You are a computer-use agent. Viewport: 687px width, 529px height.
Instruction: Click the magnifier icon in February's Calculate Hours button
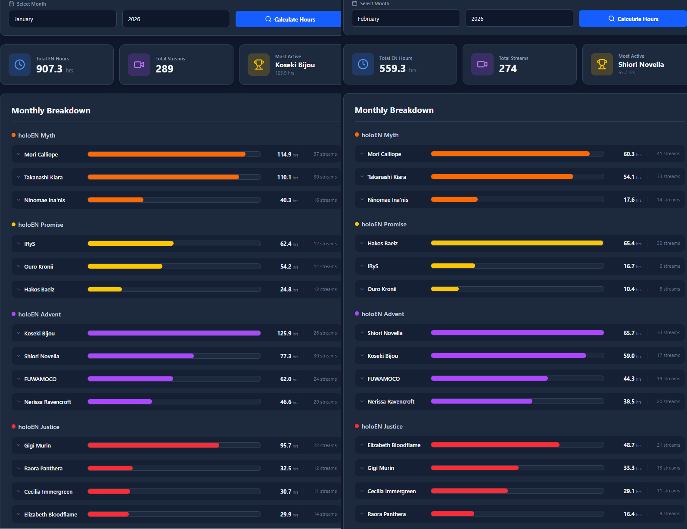point(612,19)
